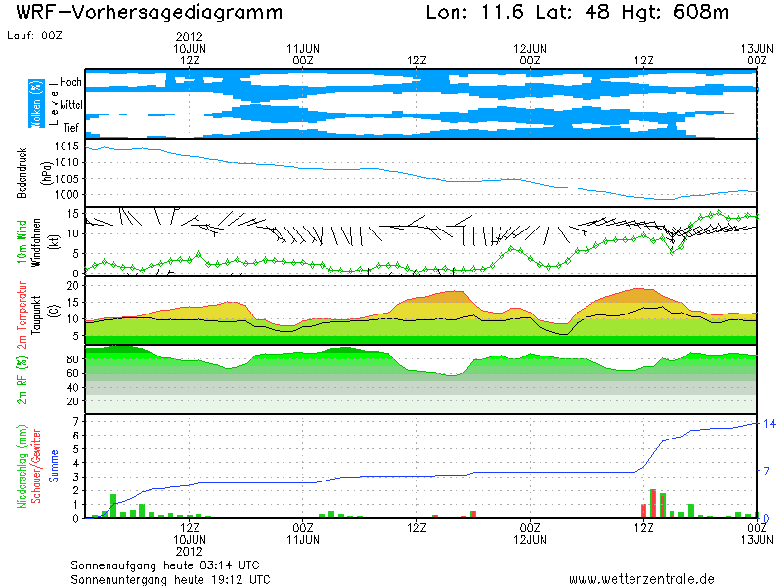
Task: Click the bottom 00Z 11JUN time label
Action: 303,533
